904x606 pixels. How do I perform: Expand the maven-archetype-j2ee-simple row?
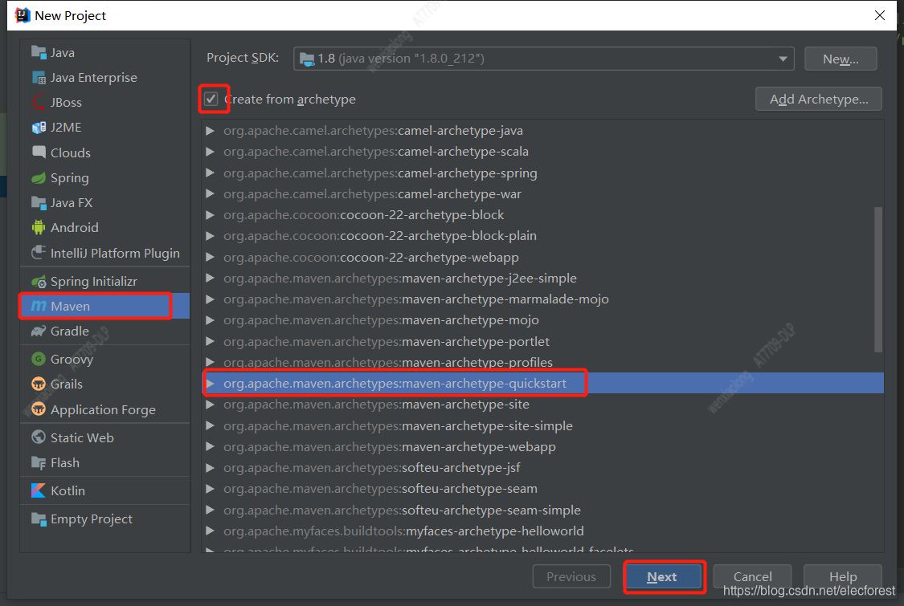tap(210, 279)
